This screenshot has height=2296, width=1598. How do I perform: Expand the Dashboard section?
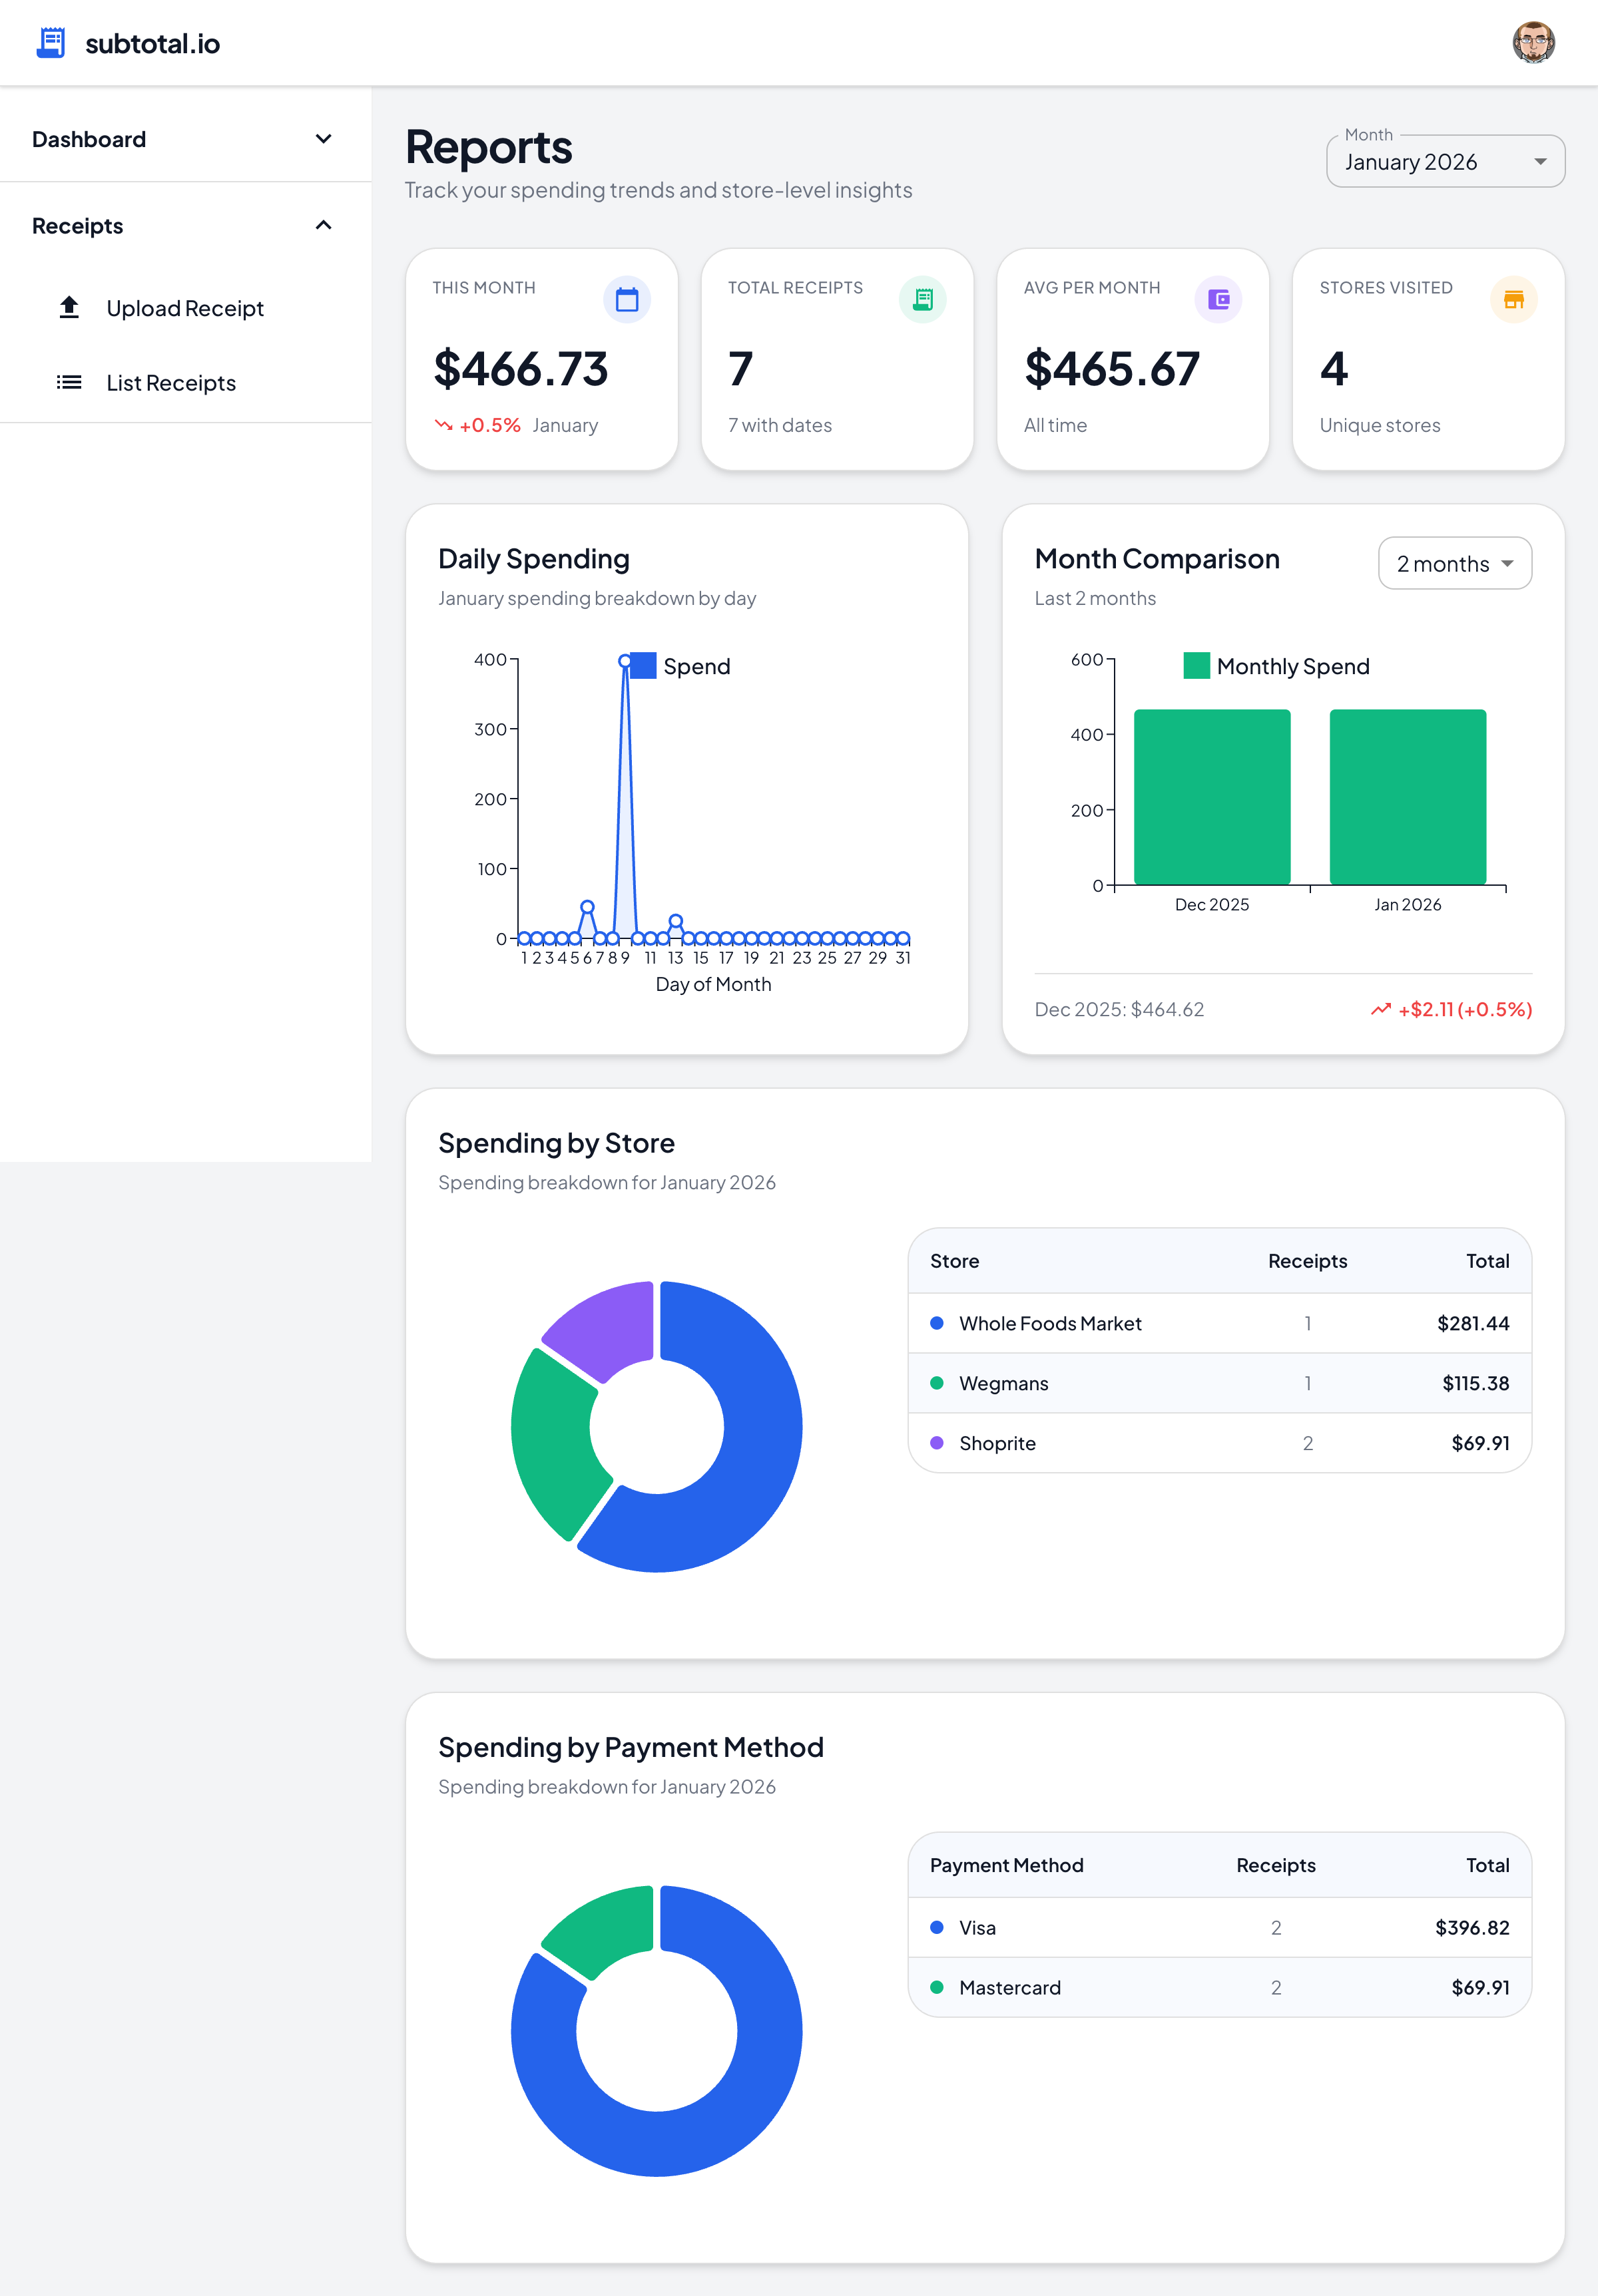pos(322,138)
